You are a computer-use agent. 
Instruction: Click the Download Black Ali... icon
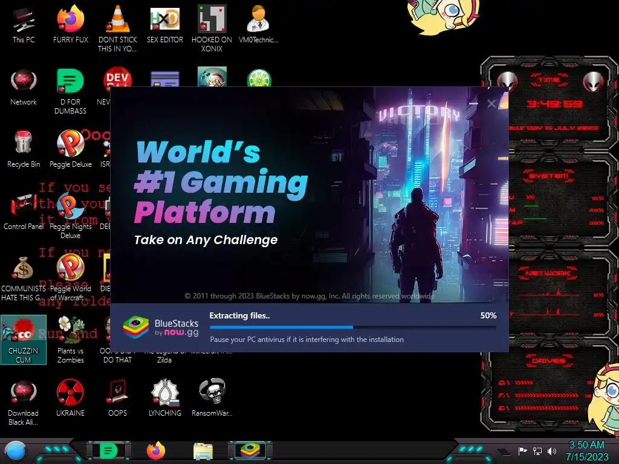pos(24,403)
